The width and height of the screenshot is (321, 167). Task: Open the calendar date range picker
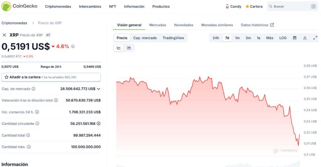(295, 38)
